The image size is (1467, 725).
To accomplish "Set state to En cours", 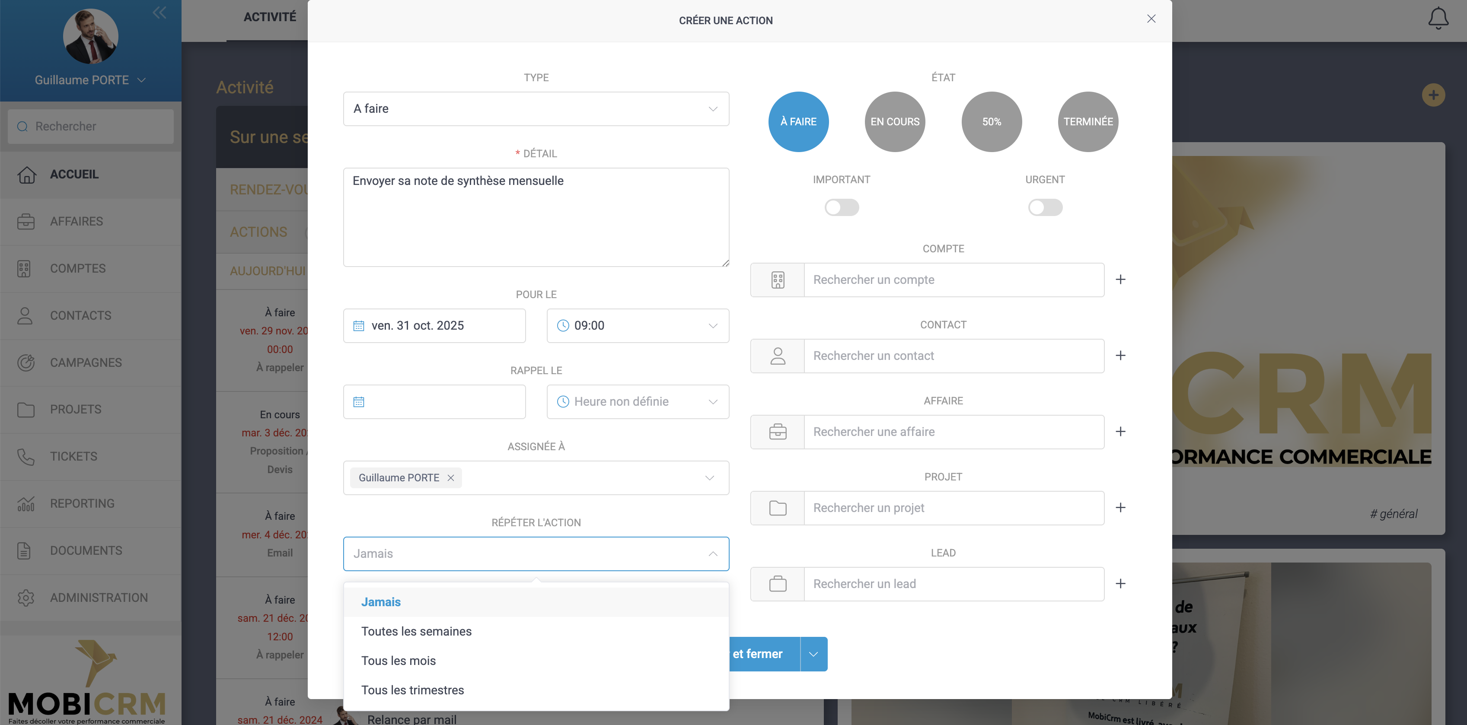I will pyautogui.click(x=894, y=122).
